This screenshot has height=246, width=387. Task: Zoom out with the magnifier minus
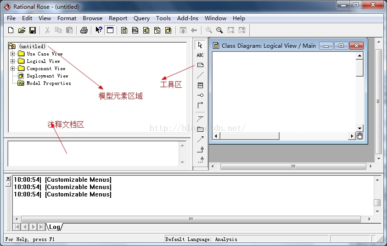[219, 30]
